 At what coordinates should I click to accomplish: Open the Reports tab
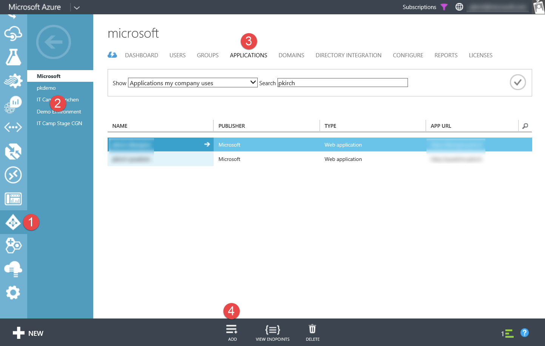[x=446, y=55]
